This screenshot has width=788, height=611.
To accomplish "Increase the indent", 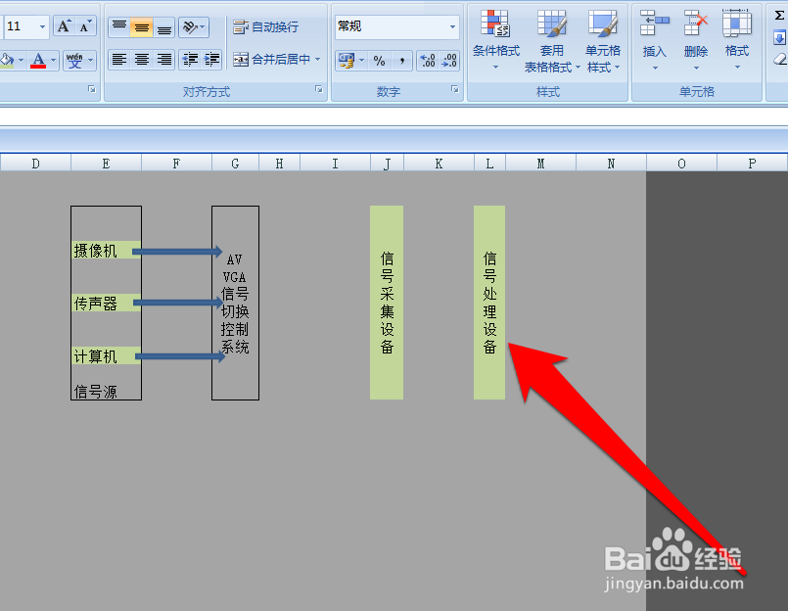I will (211, 60).
